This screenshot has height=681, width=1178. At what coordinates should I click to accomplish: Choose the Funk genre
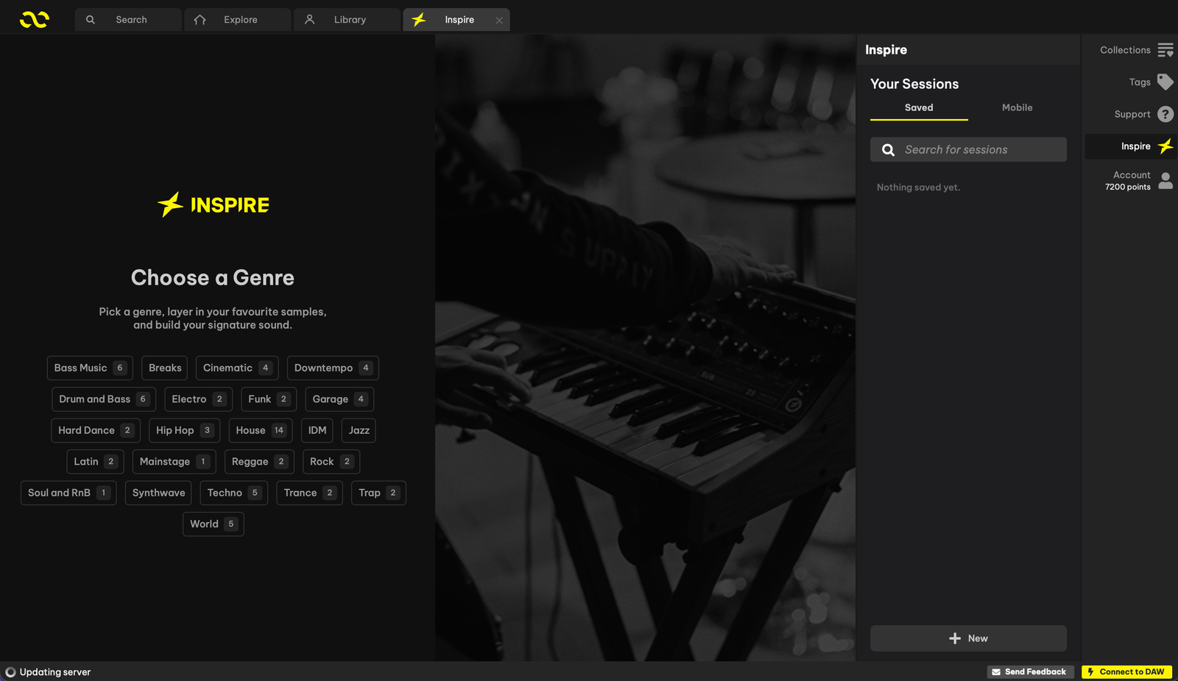coord(269,399)
